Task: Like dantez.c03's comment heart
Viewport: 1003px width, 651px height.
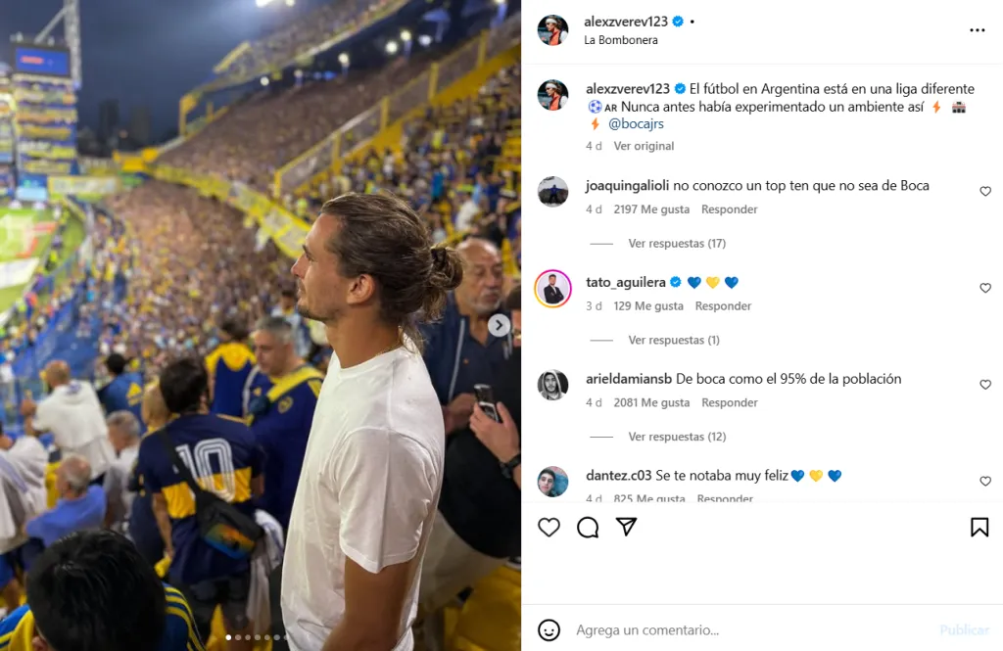Action: (985, 482)
